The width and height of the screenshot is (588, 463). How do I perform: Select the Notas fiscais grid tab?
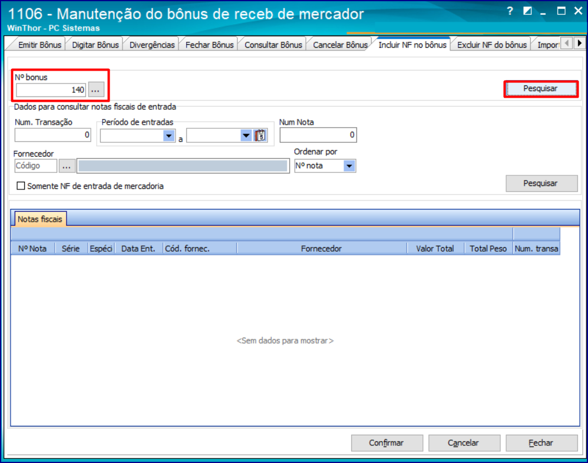(40, 219)
